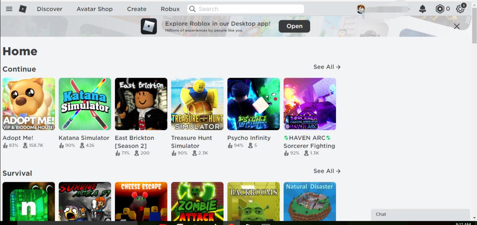Open the Chat panel bar

(420, 214)
